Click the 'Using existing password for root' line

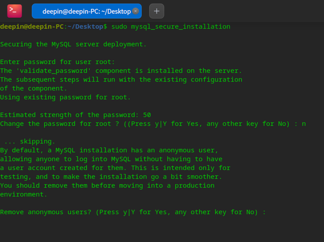[65, 97]
